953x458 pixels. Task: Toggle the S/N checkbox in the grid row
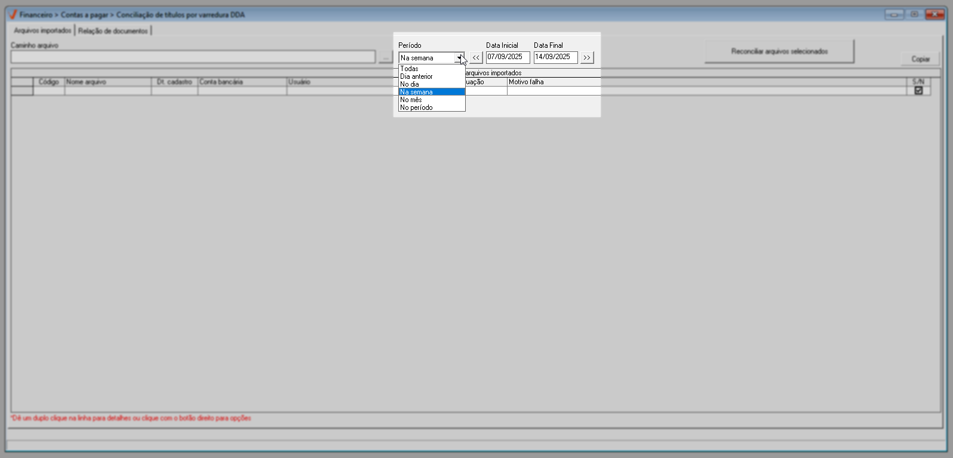pyautogui.click(x=918, y=91)
